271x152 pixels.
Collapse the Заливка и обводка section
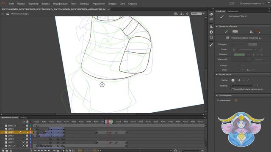pos(217,26)
